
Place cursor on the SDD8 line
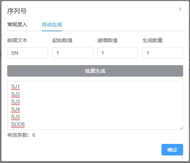[18, 124]
